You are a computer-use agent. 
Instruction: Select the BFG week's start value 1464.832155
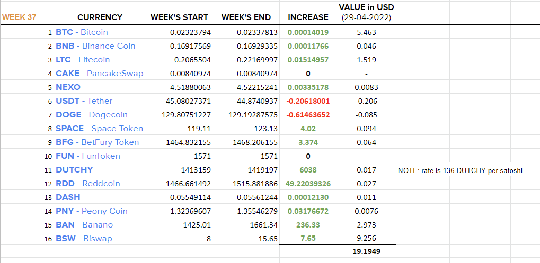pos(188,142)
